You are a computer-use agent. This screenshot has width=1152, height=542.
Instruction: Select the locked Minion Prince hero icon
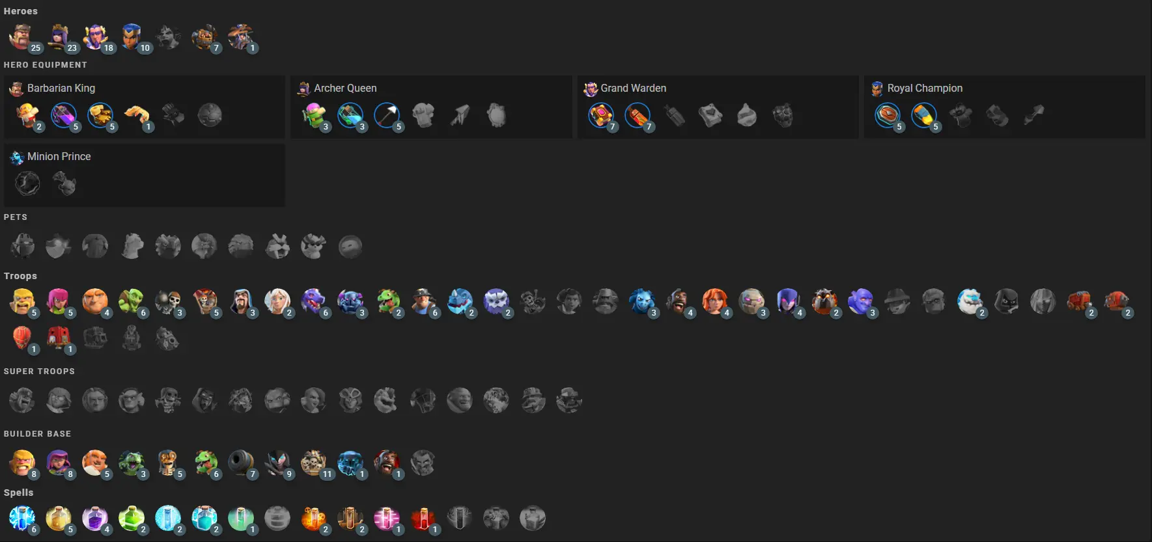coord(168,37)
